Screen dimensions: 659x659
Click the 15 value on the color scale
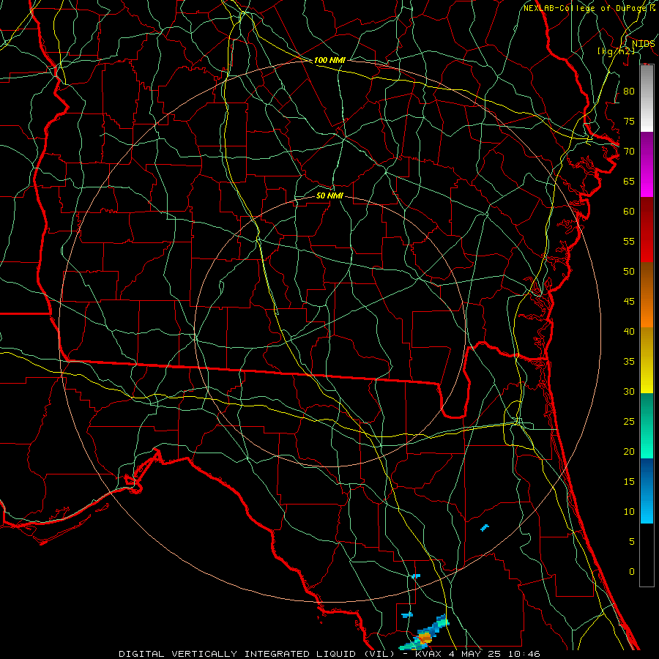pyautogui.click(x=629, y=482)
